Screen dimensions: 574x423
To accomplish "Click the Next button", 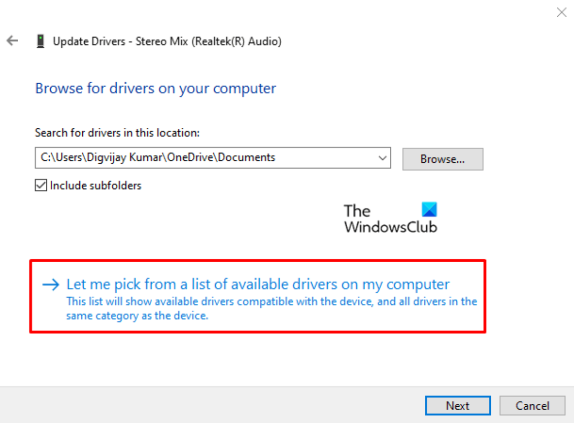I will click(x=457, y=406).
